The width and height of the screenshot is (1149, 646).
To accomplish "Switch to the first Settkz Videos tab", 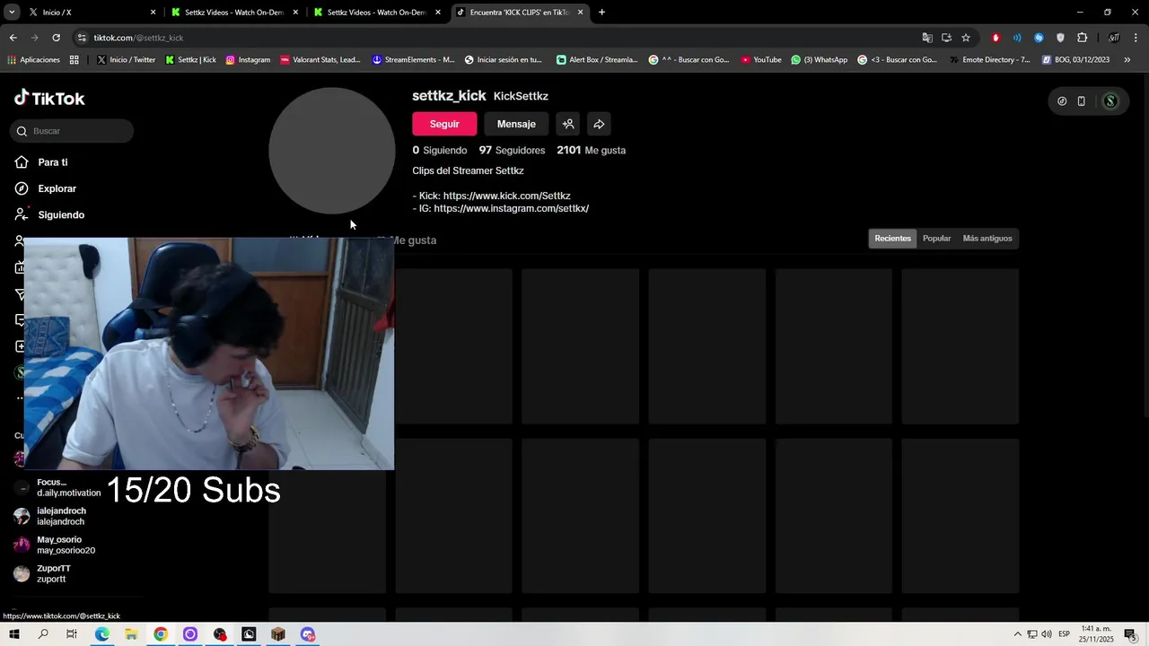I will click(235, 13).
